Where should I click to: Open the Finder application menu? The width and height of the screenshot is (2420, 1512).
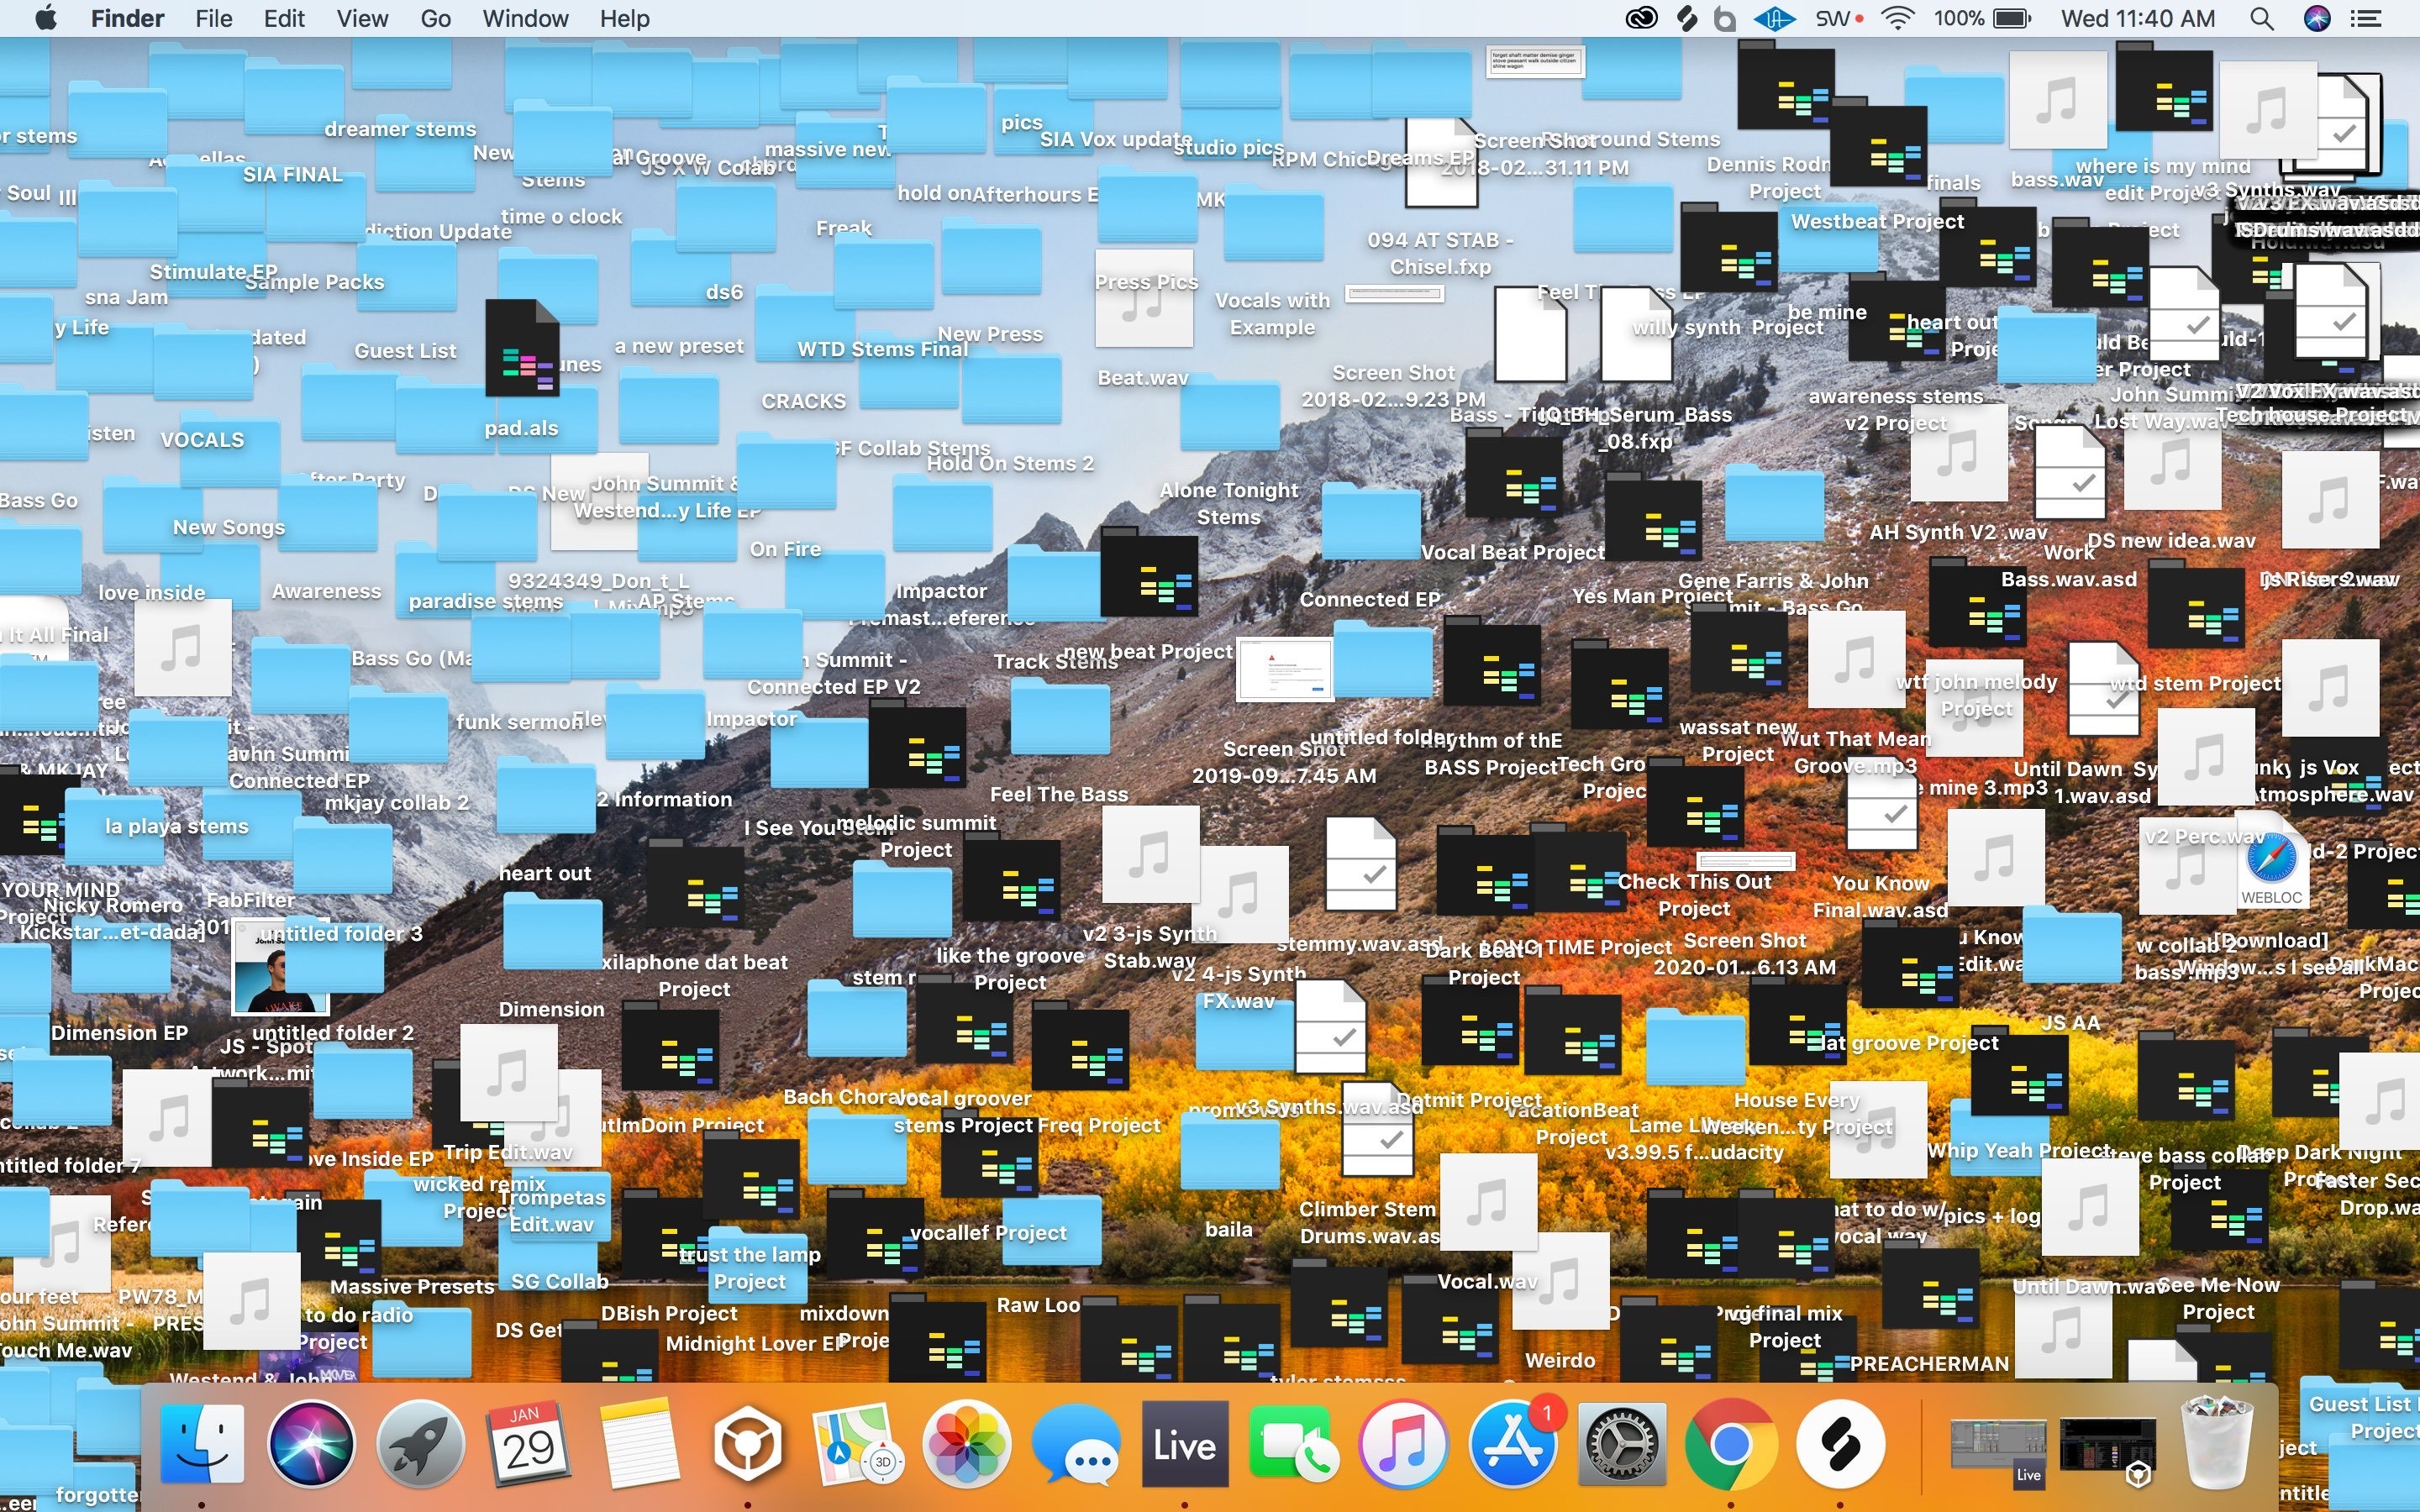127,18
